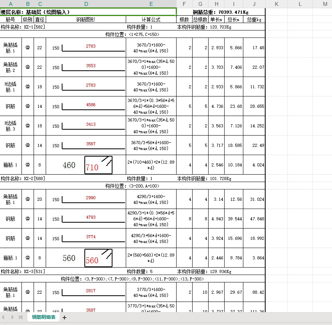The width and height of the screenshot is (332, 325).
Task: Select the 构件名称: KZ-1[582] row
Action: pyautogui.click(x=132, y=27)
